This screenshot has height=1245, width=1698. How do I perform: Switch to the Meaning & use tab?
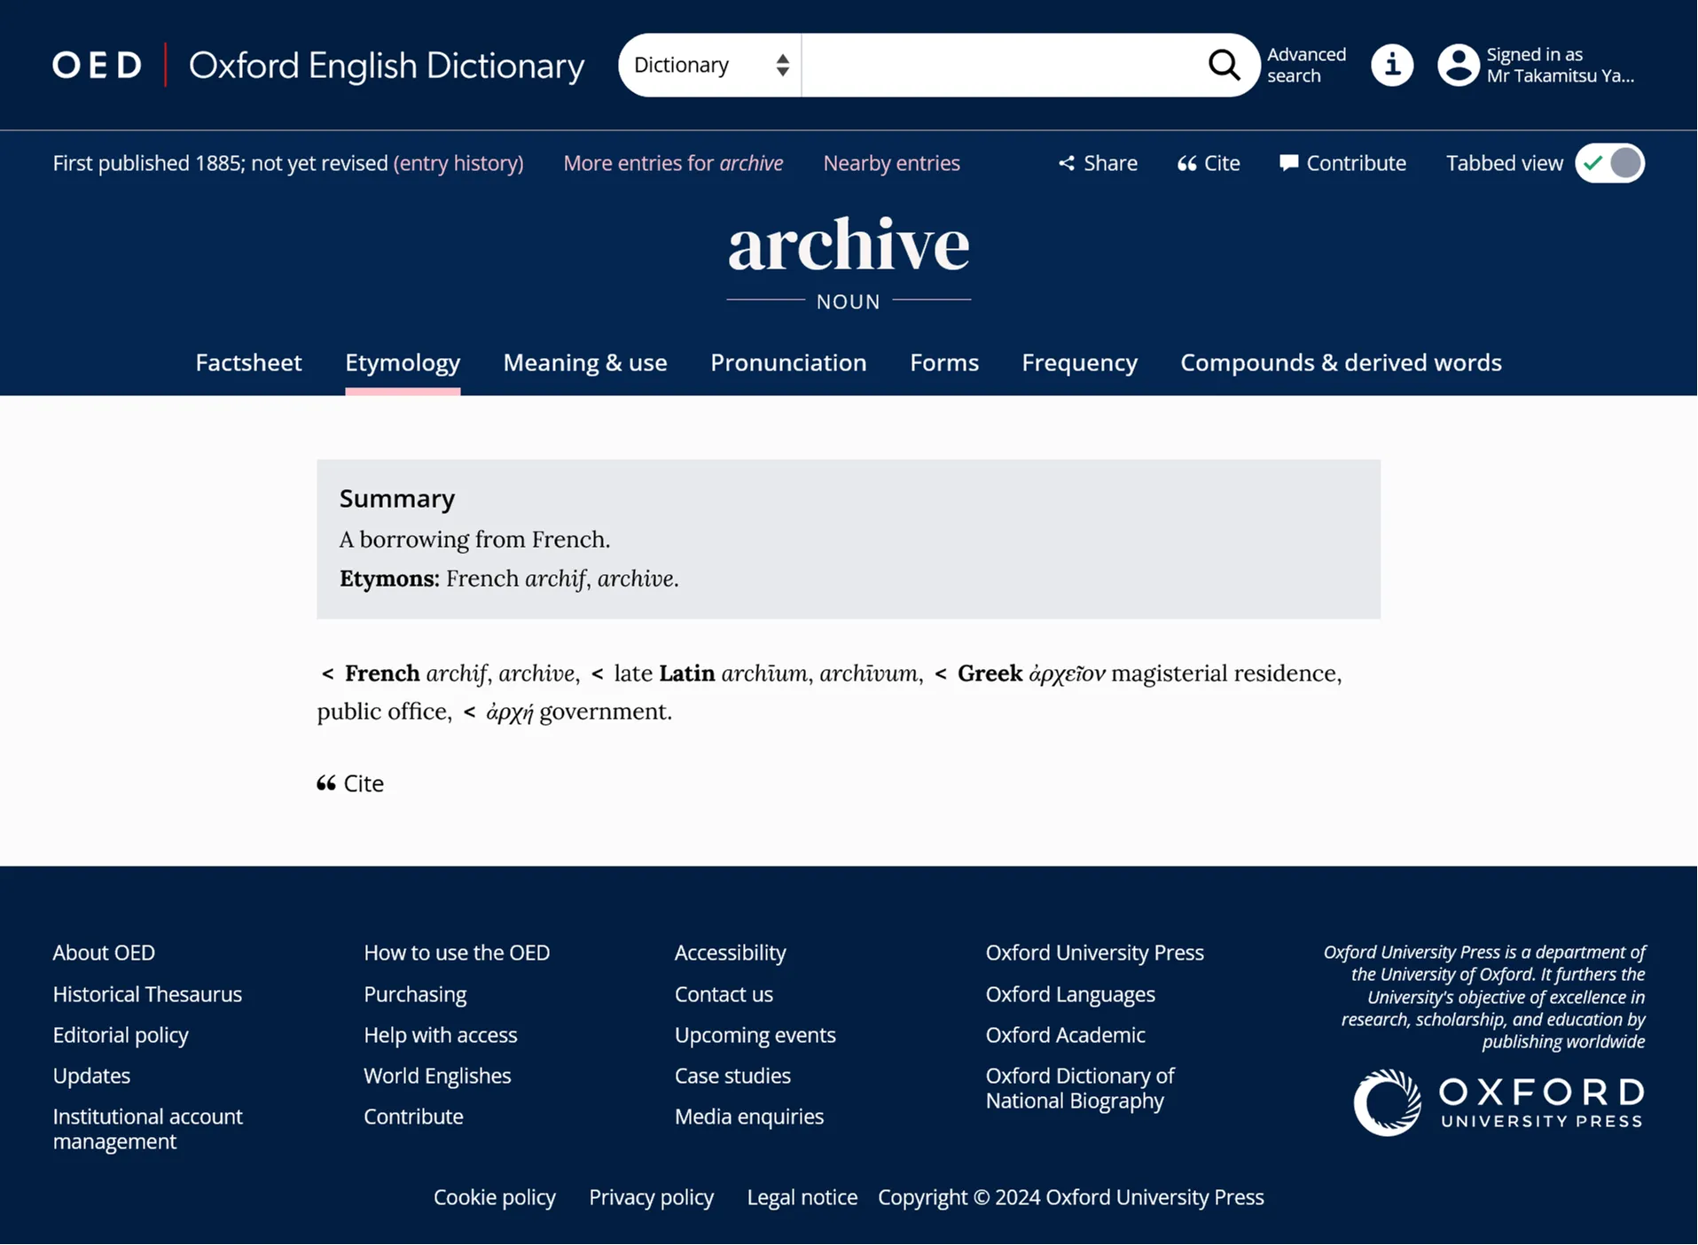[585, 362]
